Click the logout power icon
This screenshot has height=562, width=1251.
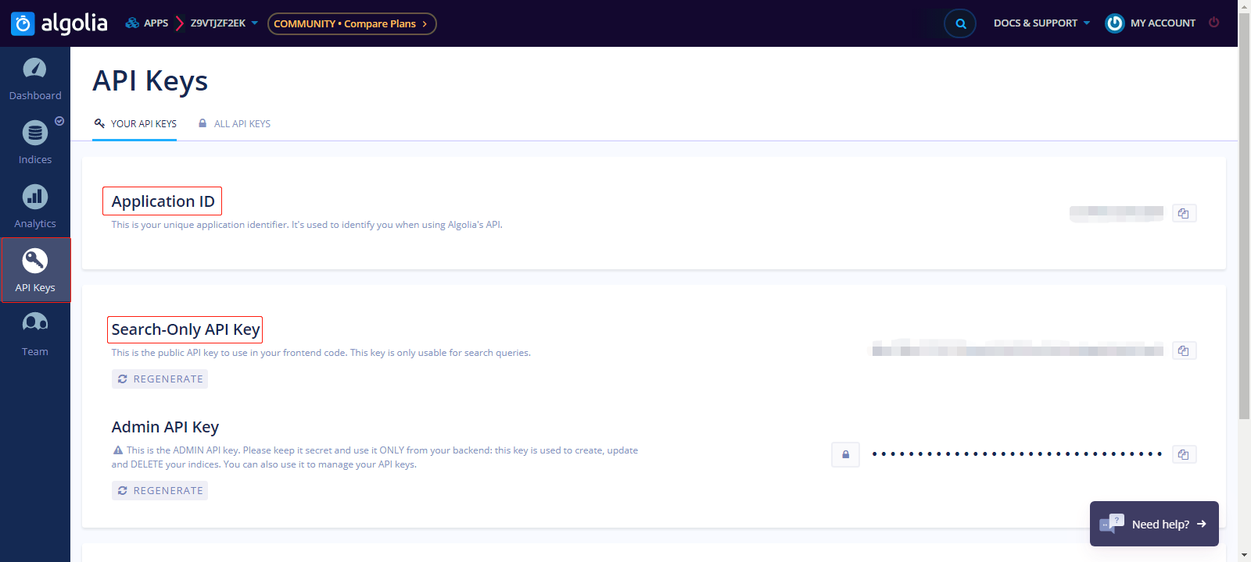tap(1214, 23)
